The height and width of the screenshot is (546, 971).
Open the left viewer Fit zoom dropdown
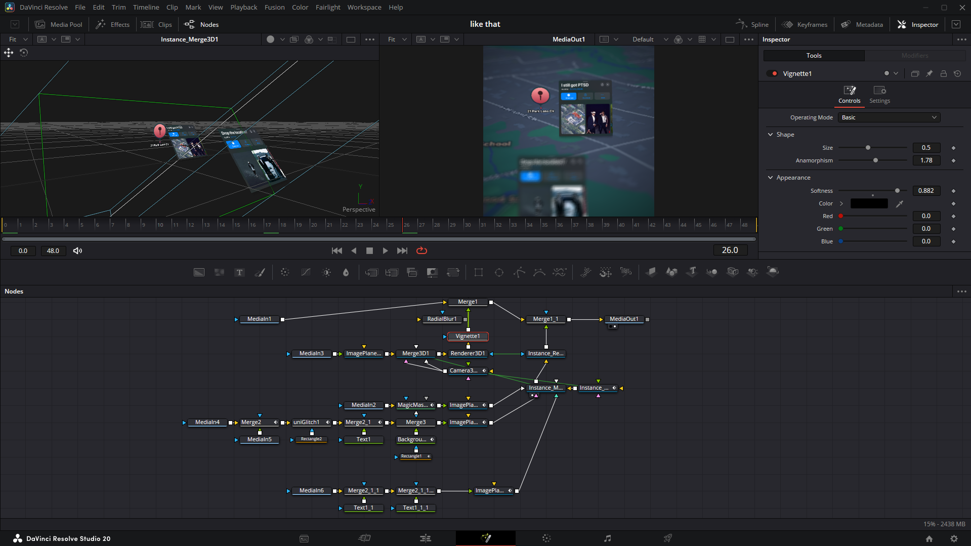tap(18, 39)
